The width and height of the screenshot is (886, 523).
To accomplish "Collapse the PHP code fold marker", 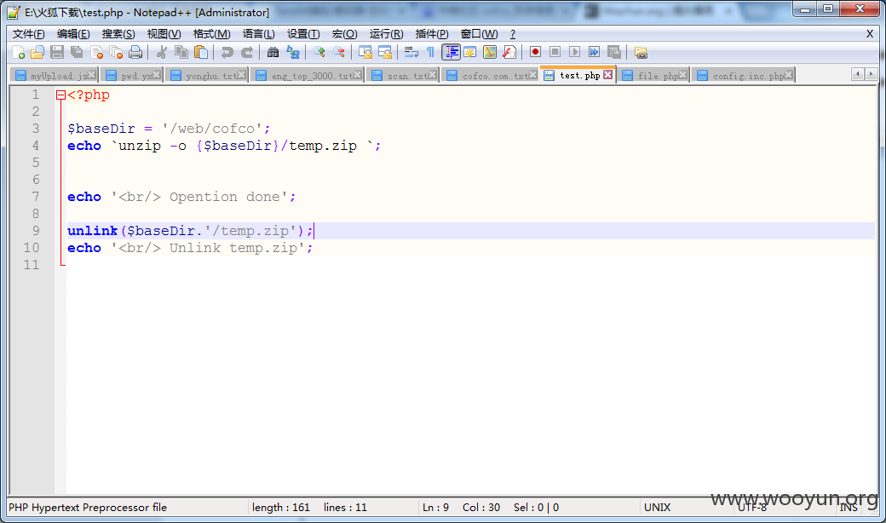I will [60, 95].
